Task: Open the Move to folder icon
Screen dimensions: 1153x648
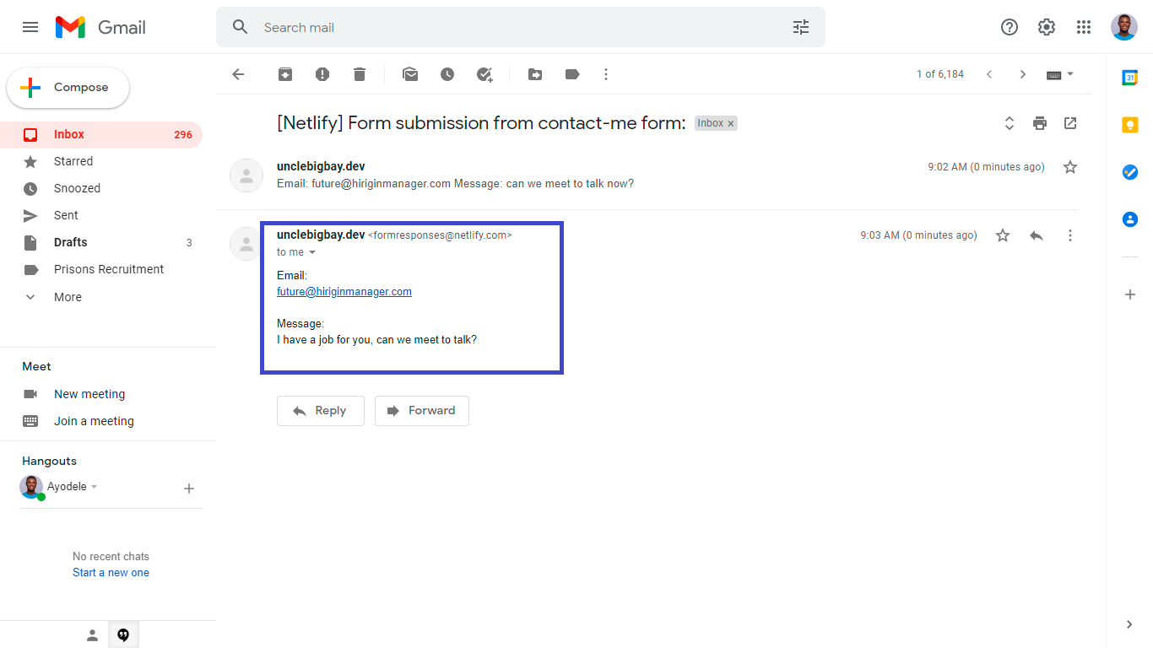Action: click(535, 74)
